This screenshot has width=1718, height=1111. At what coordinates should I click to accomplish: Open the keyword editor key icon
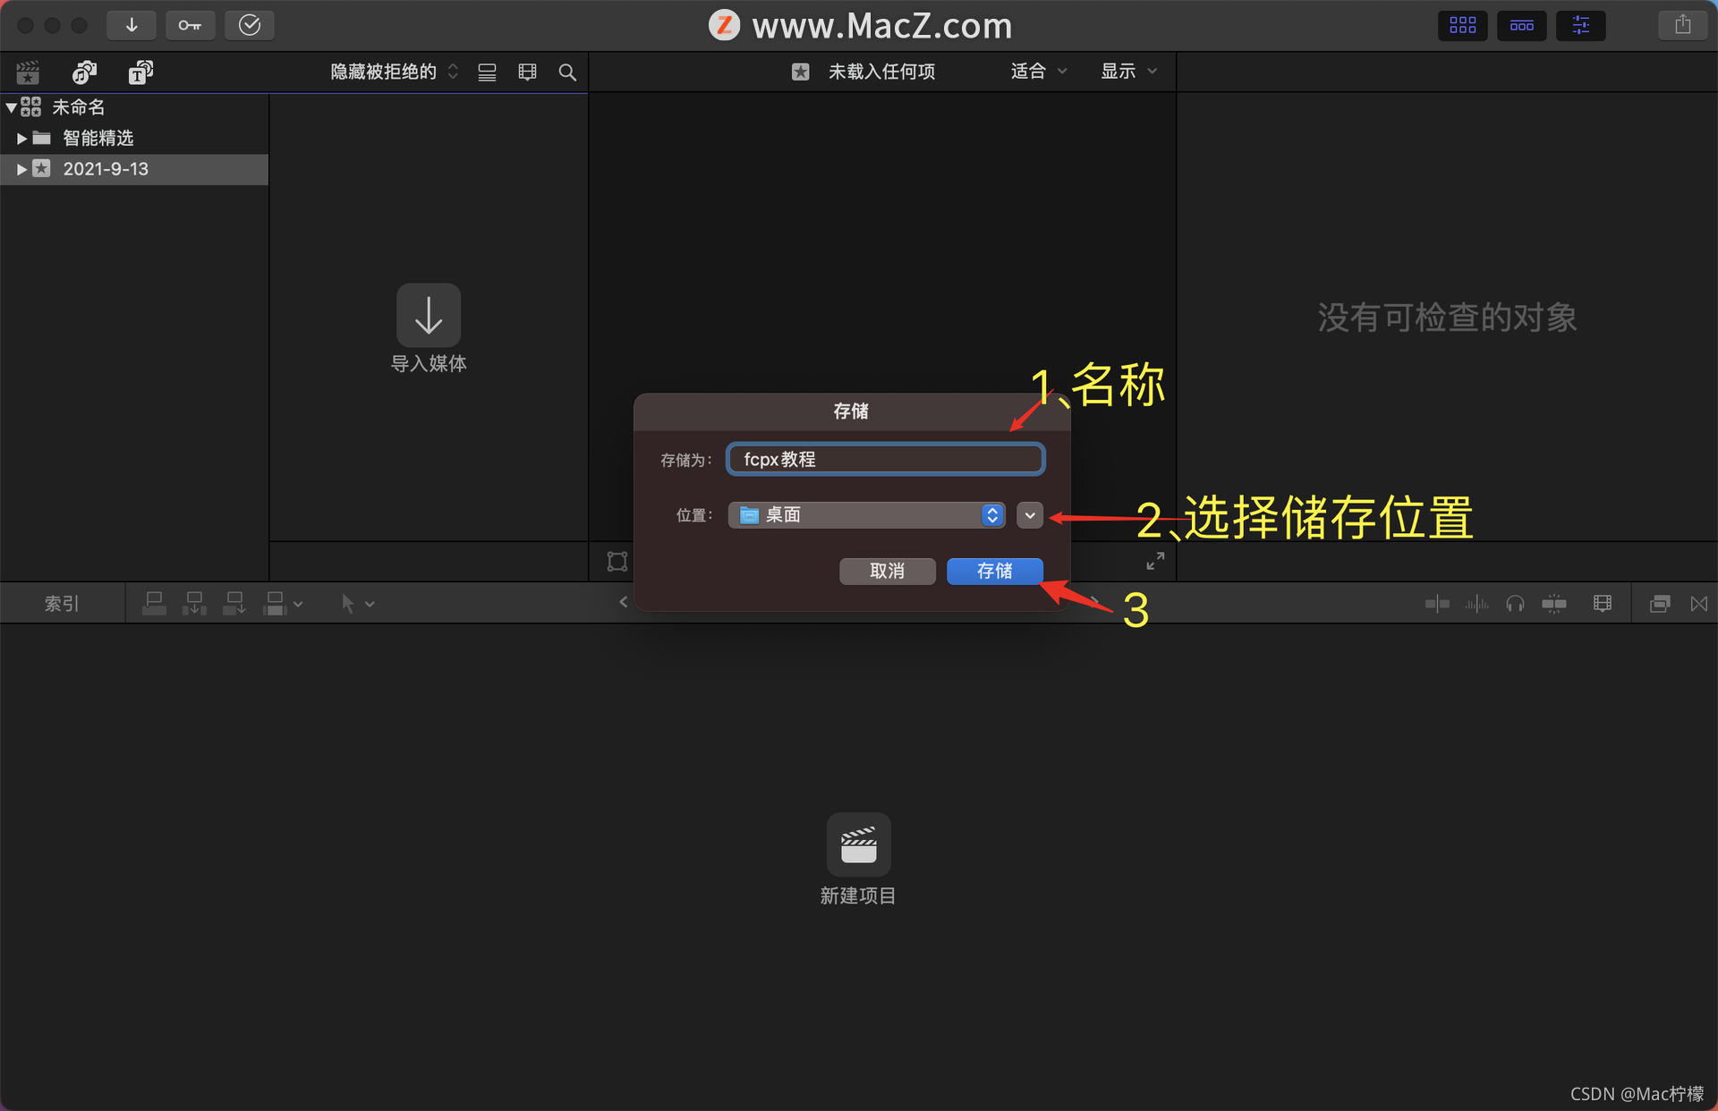190,25
